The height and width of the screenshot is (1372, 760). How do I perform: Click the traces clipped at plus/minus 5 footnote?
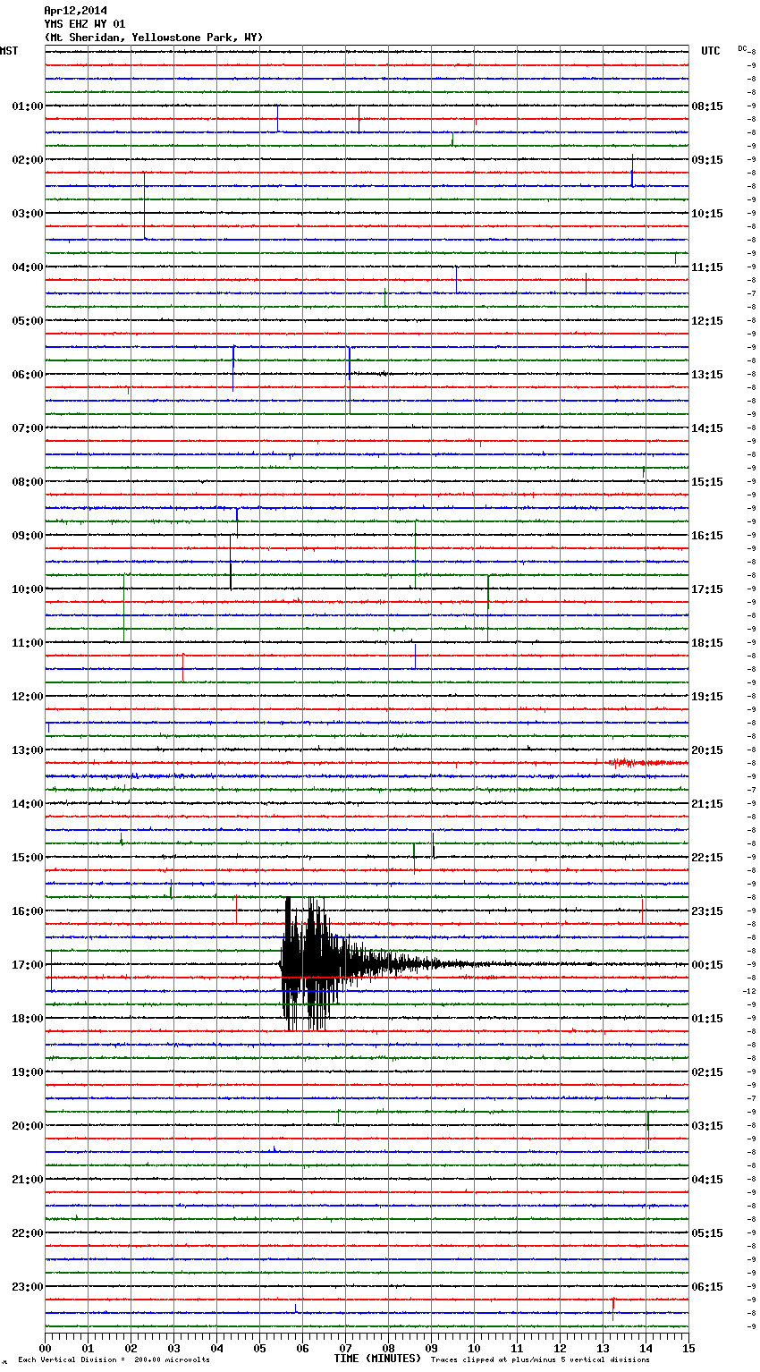(x=540, y=1360)
